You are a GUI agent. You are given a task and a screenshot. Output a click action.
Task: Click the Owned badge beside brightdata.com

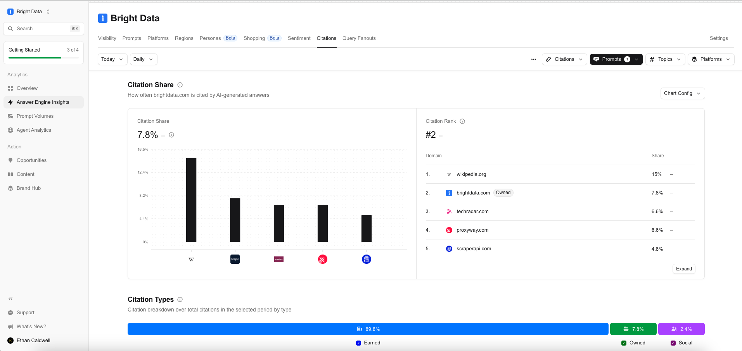click(503, 193)
